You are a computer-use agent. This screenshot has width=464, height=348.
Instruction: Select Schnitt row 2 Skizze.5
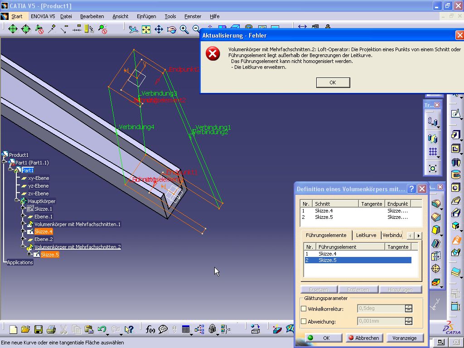(360, 217)
